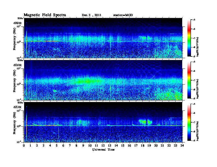217x167 pixels.
Task: Click the "-8" label on the dZ/dt color bar
Action: coord(194,132)
